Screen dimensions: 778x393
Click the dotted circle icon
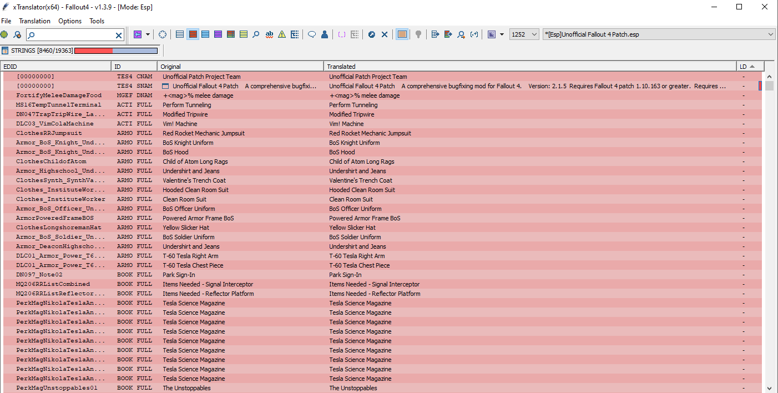[x=163, y=34]
